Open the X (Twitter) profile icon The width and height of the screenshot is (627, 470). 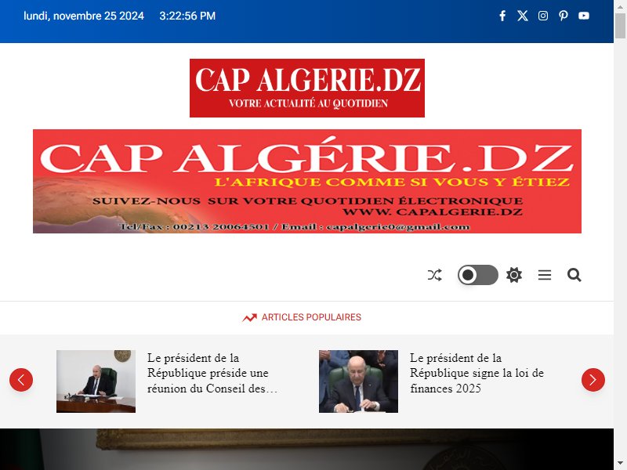[523, 16]
